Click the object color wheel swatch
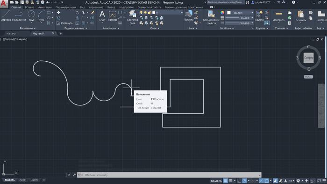This screenshot has height=184, width=327. [x=222, y=13]
